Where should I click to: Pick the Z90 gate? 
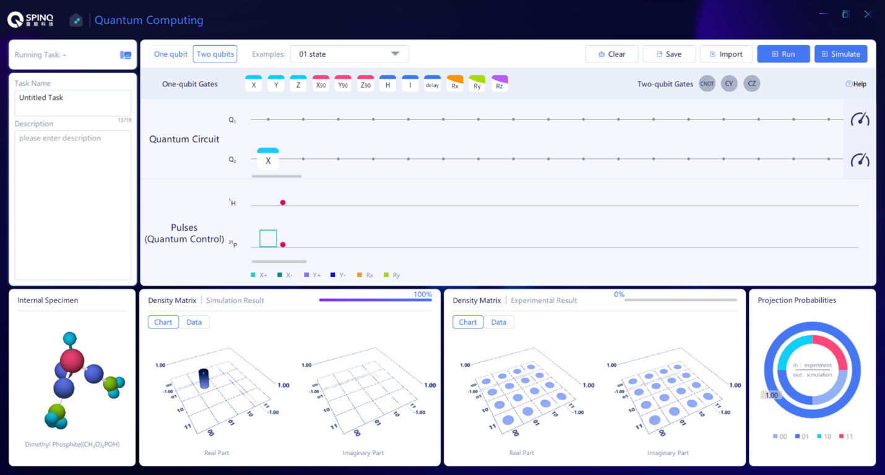[x=365, y=83]
